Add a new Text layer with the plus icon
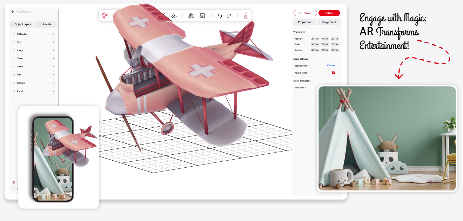This screenshot has width=463, height=221. pos(54,42)
